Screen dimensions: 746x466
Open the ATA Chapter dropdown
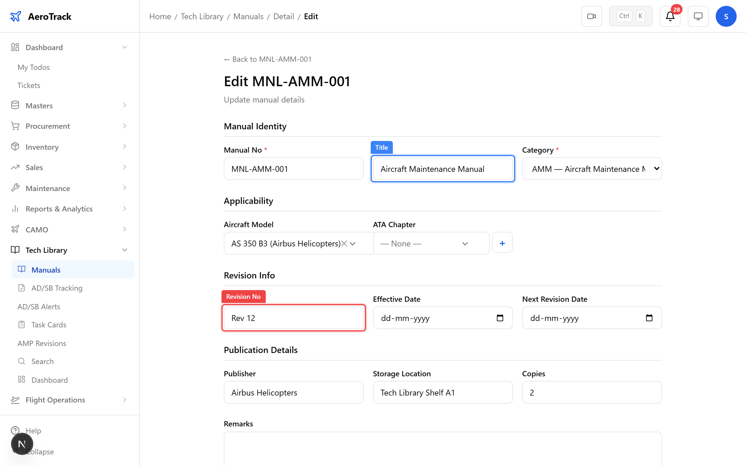(x=431, y=243)
